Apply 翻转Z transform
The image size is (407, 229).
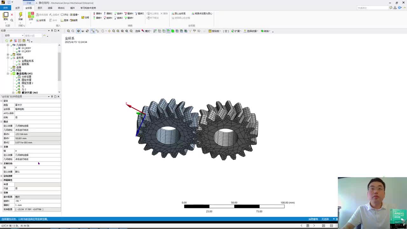(x=140, y=14)
